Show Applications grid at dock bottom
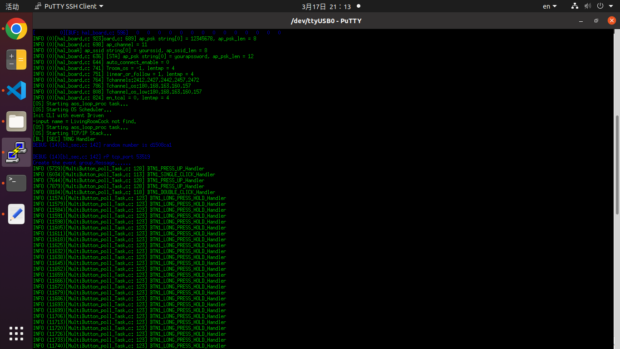The image size is (620, 349). tap(16, 333)
